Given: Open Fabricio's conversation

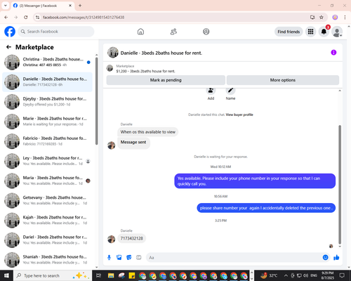Looking at the screenshot, I should (x=47, y=141).
